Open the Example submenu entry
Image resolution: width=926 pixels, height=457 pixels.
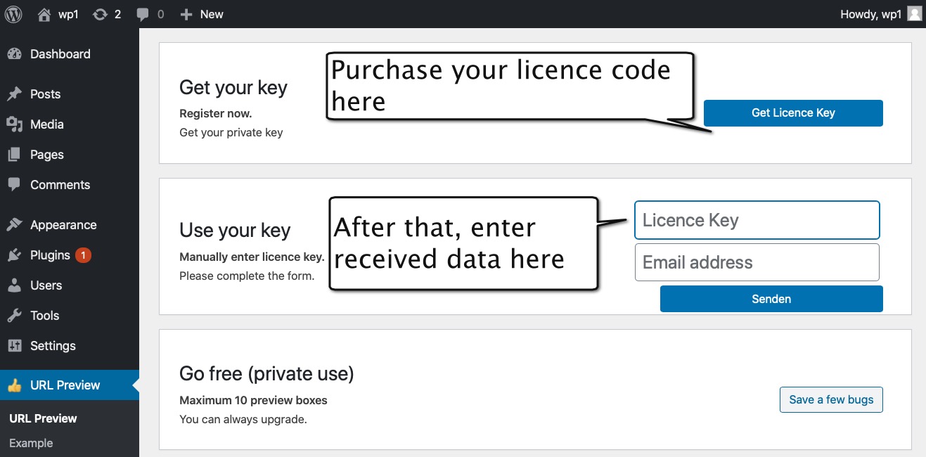[x=31, y=443]
